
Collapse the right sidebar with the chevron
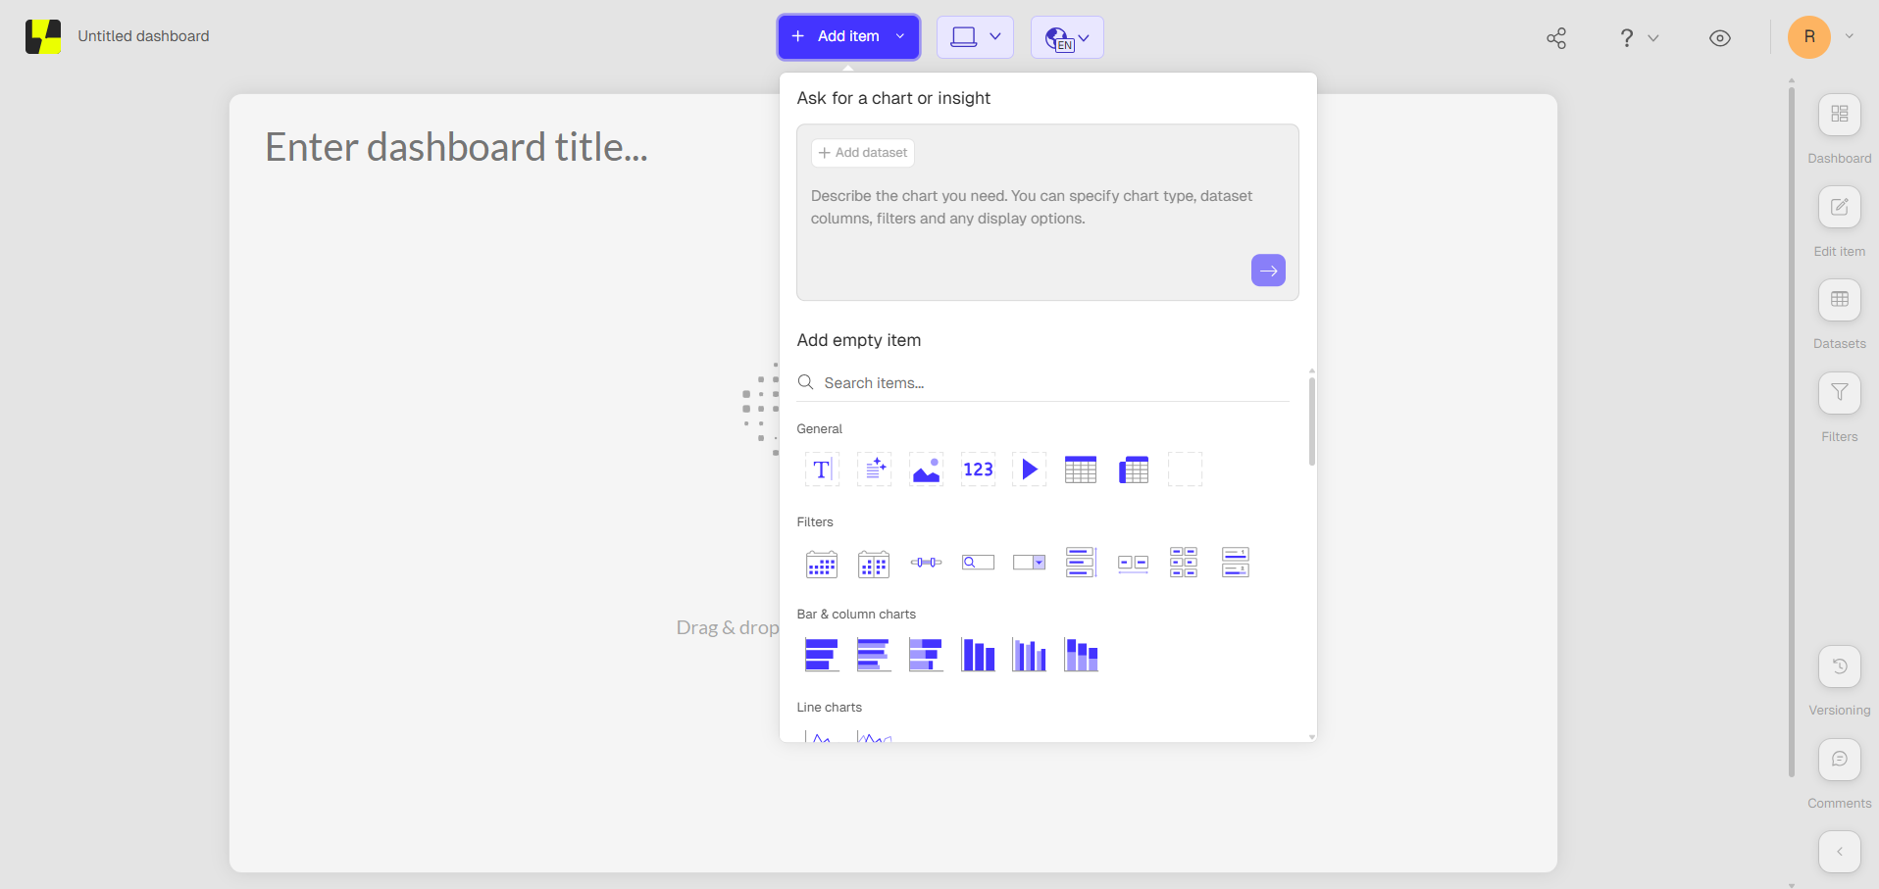tap(1839, 852)
